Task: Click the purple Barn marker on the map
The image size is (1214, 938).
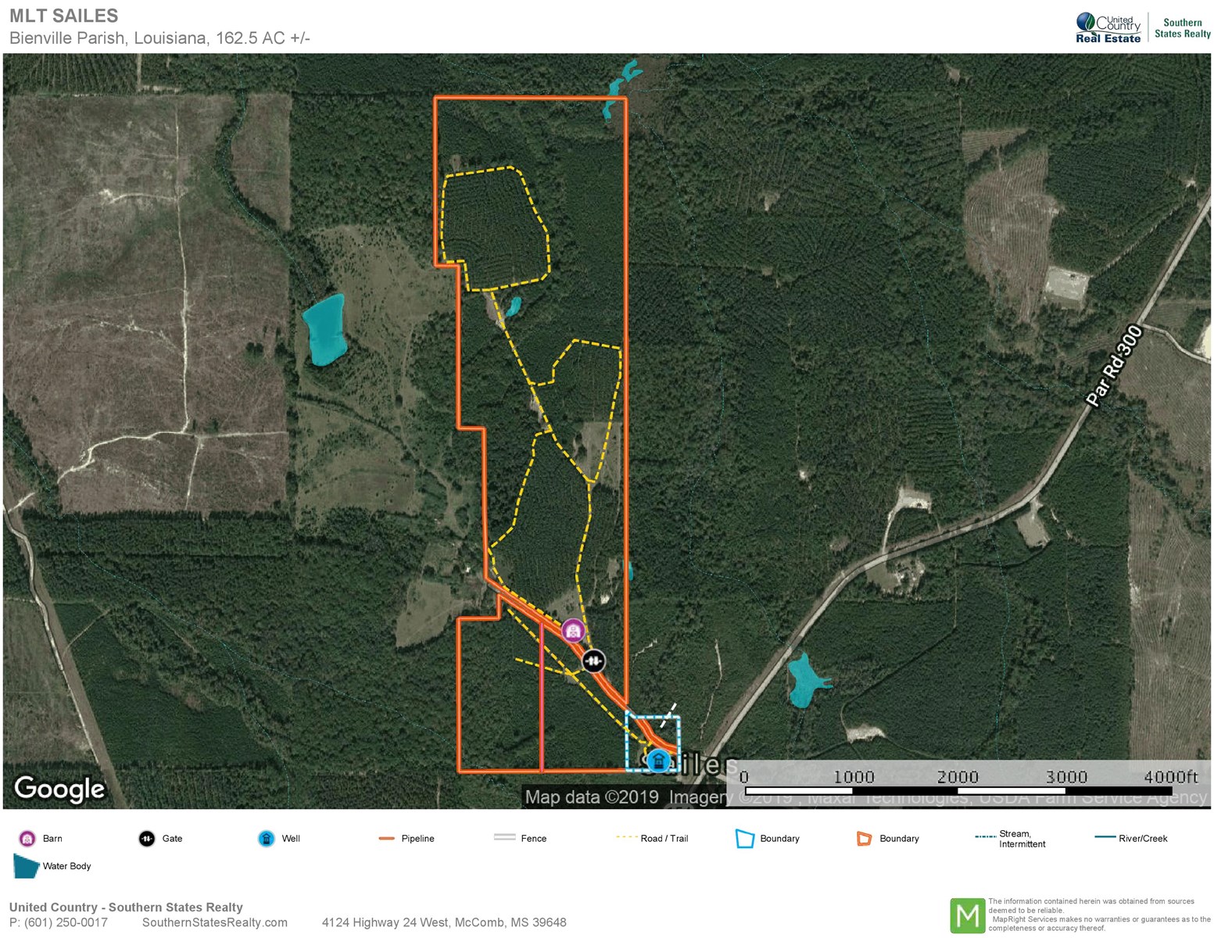Action: pyautogui.click(x=573, y=630)
